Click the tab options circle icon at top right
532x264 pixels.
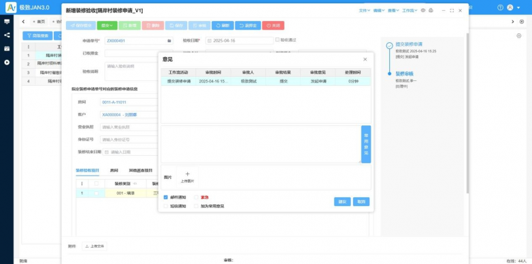522,22
